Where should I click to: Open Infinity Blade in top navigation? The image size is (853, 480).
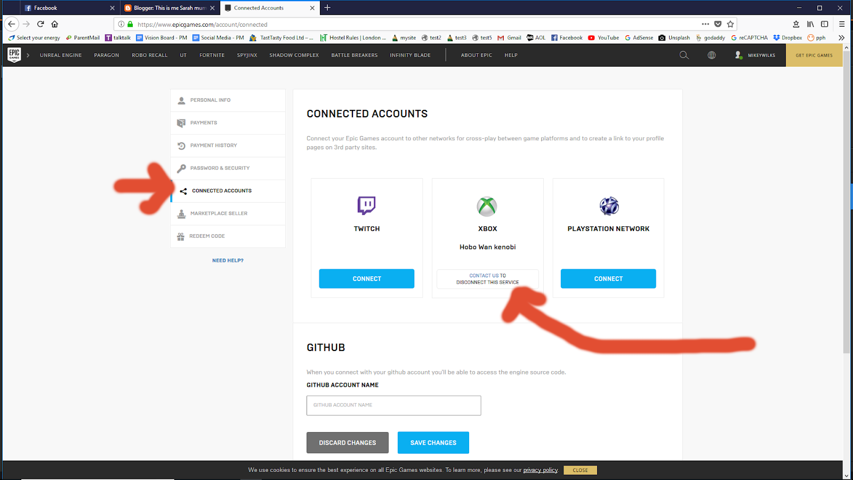pos(410,55)
